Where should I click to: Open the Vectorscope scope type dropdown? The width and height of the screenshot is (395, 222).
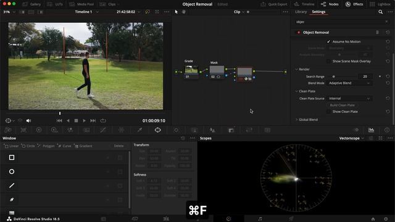pos(351,138)
